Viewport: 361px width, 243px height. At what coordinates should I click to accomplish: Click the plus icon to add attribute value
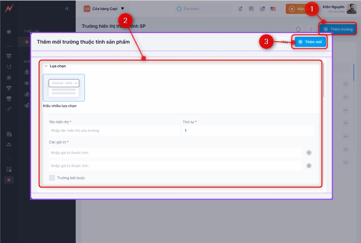[309, 166]
